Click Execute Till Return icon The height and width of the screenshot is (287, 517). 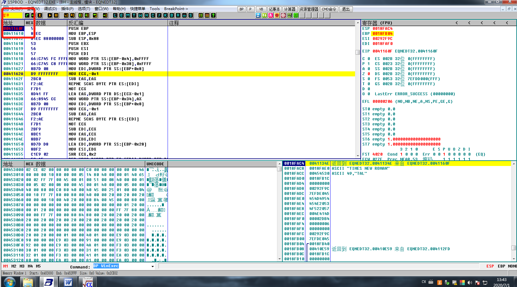(x=95, y=15)
